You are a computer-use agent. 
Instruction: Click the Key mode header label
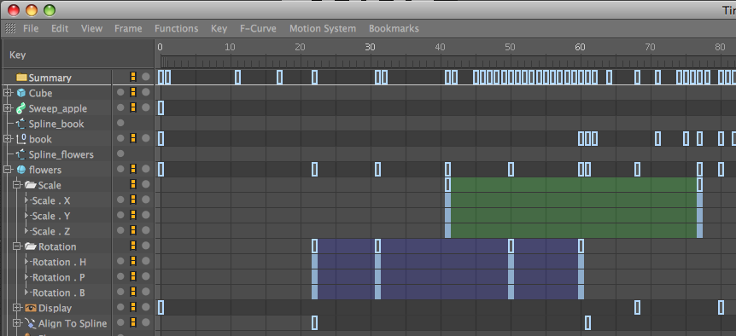click(17, 55)
